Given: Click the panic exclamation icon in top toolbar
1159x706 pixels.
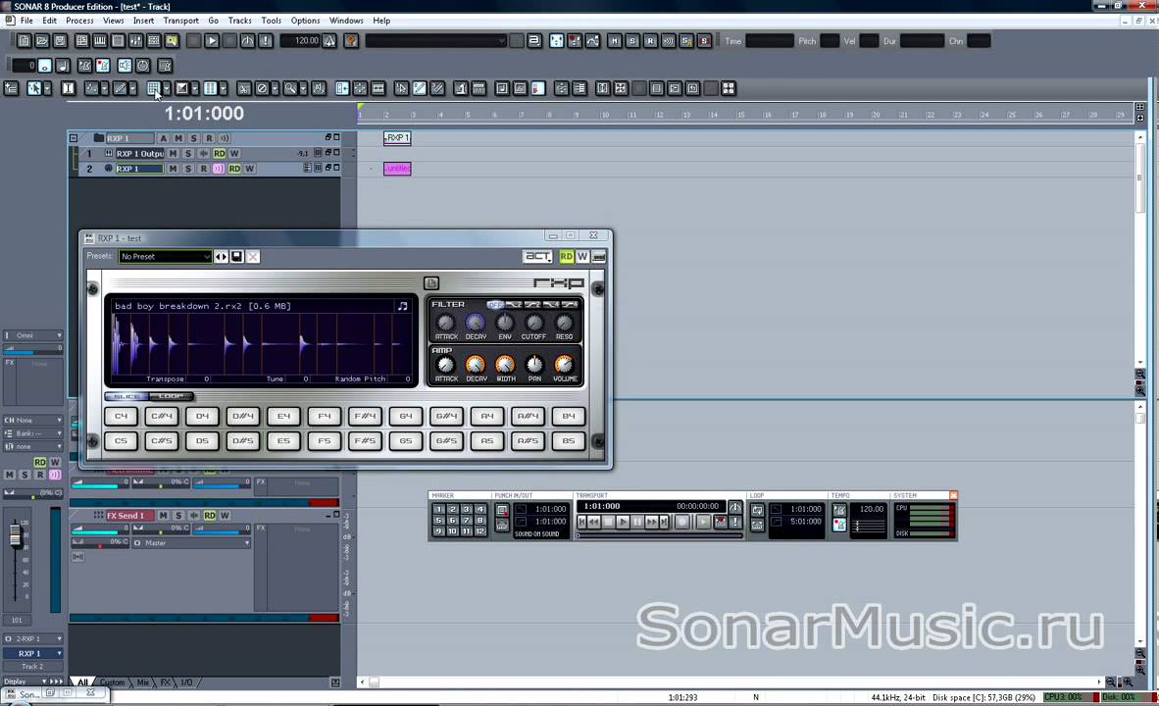Looking at the screenshot, I should point(266,40).
